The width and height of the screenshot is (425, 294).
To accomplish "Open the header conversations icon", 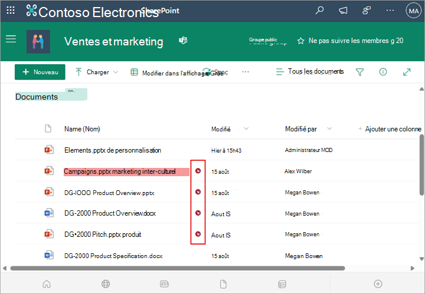I will pyautogui.click(x=367, y=11).
